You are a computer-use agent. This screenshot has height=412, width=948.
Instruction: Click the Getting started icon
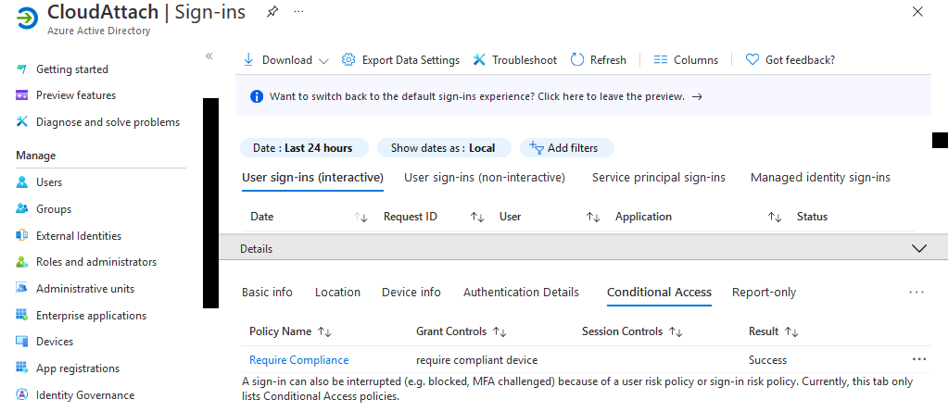coord(21,69)
